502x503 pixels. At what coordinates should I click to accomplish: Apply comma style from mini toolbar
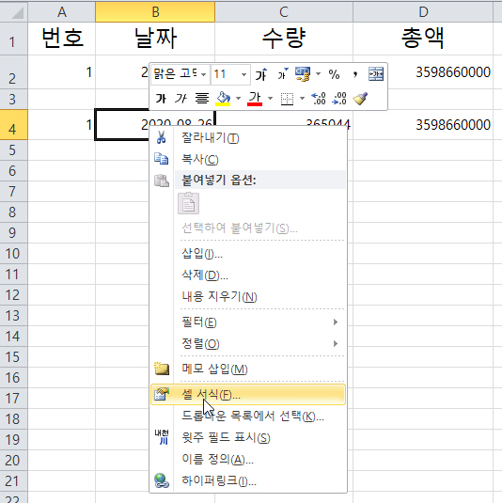(x=355, y=74)
